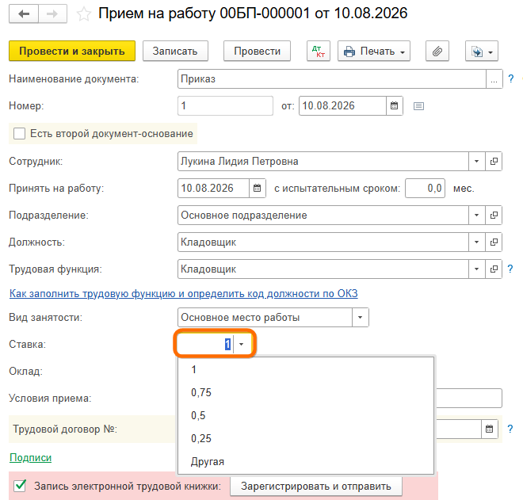
Task: Go back using the left arrow button
Action: click(24, 14)
